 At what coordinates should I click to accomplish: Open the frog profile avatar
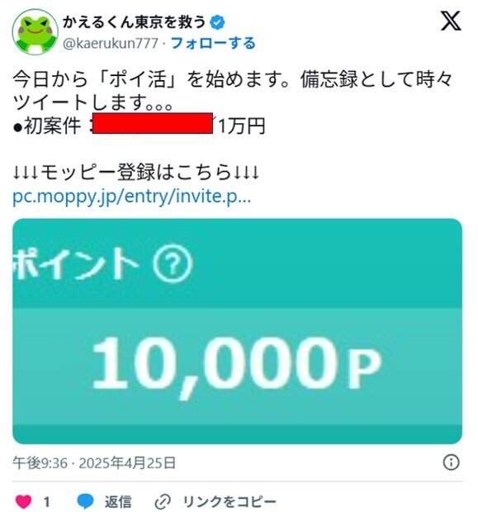(x=35, y=32)
